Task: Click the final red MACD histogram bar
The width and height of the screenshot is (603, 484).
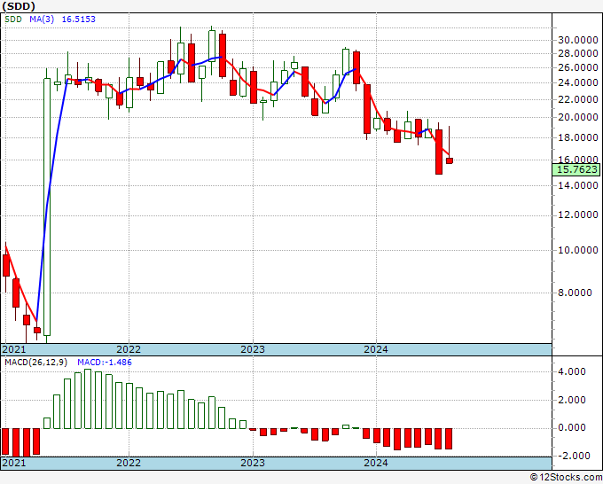Action: point(449,439)
